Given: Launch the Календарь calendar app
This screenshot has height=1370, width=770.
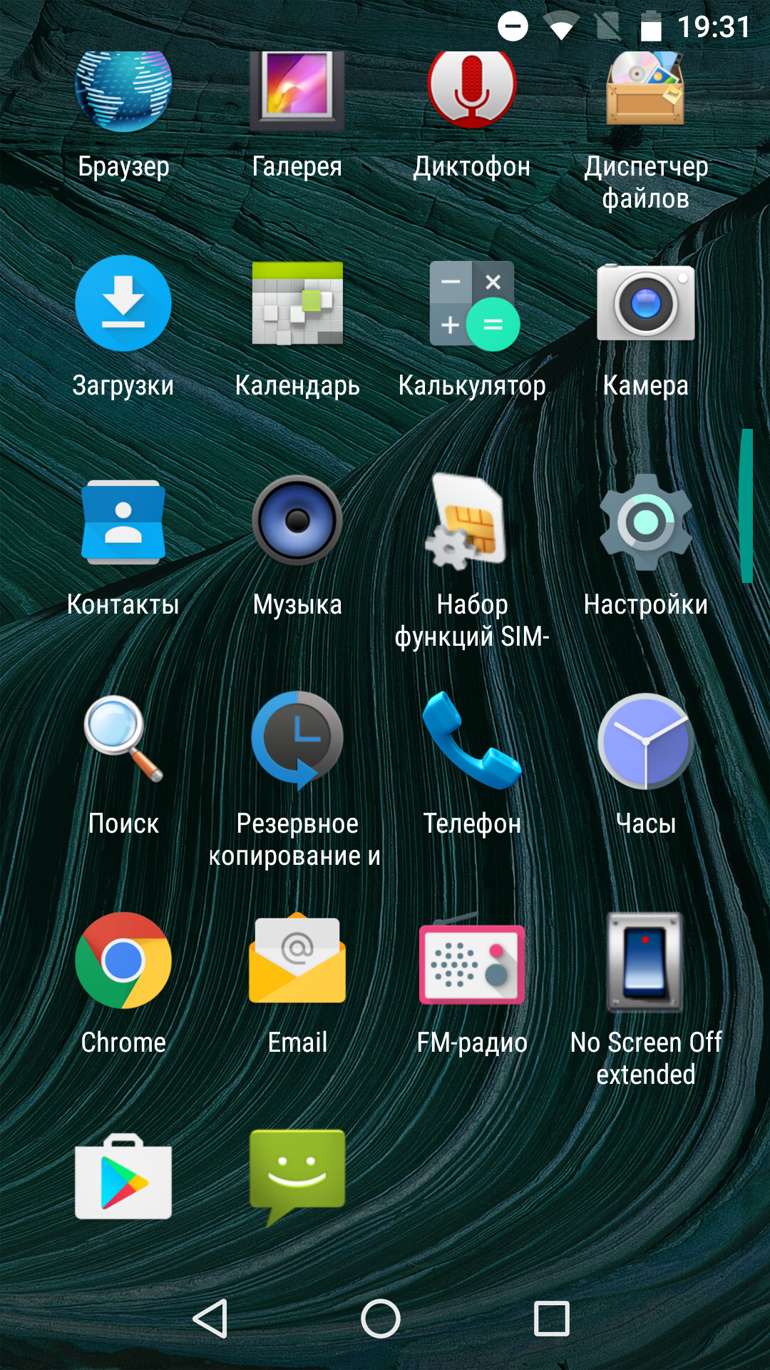Looking at the screenshot, I should [x=297, y=303].
